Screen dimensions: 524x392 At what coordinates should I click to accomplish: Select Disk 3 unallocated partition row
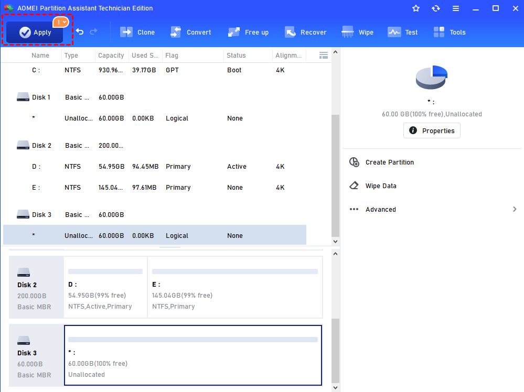point(155,235)
